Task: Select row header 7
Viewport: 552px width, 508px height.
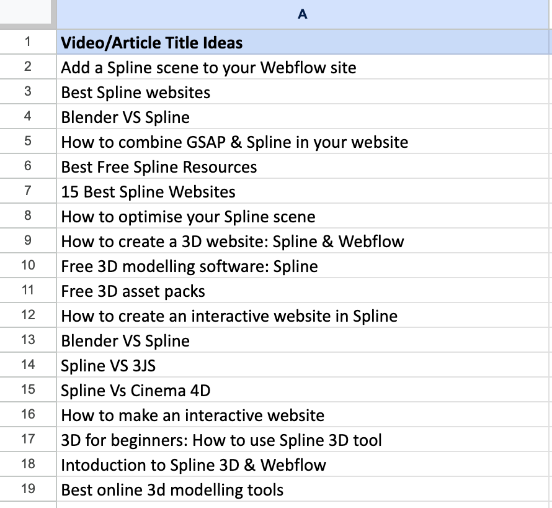Action: [28, 191]
